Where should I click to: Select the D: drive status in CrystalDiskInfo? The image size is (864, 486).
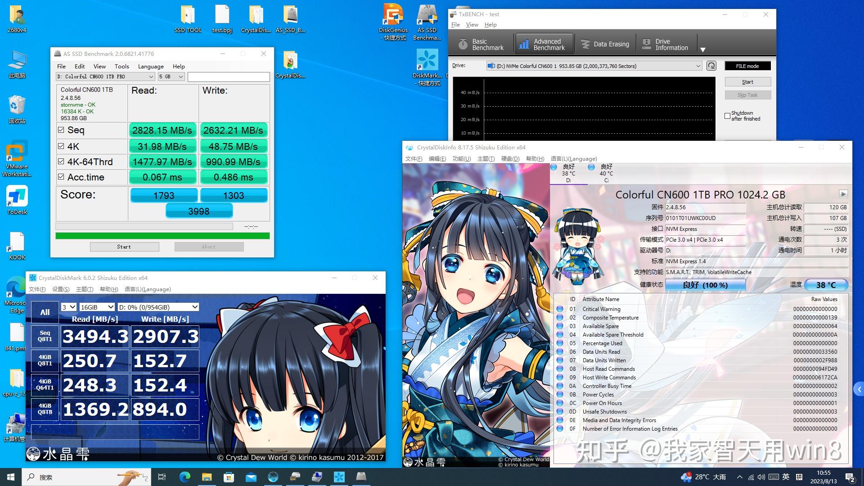point(568,173)
